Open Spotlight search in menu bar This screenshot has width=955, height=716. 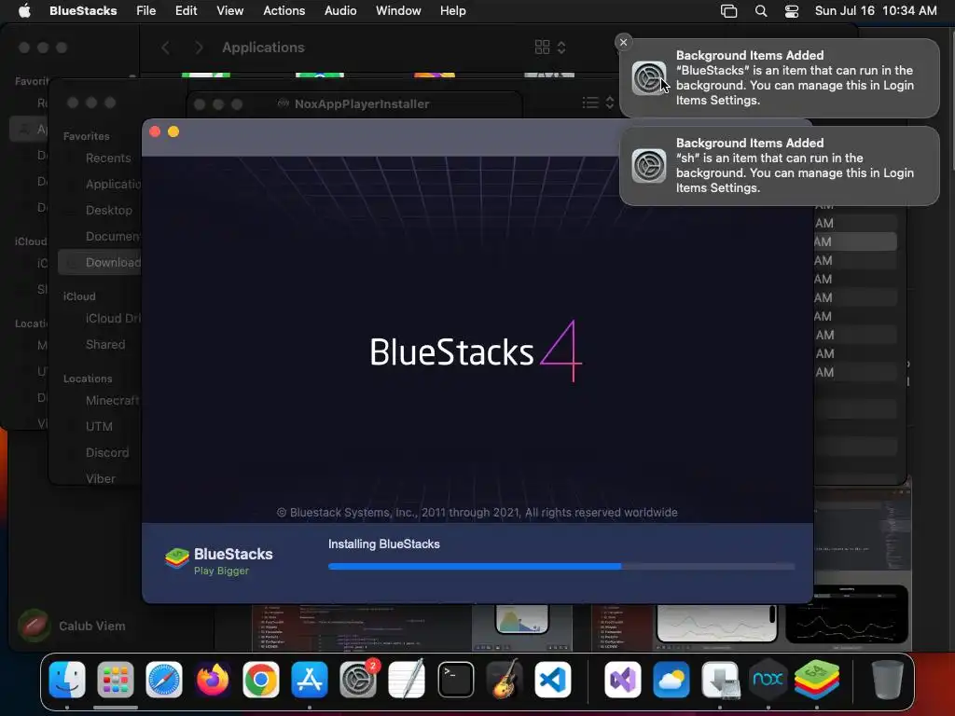pos(761,11)
